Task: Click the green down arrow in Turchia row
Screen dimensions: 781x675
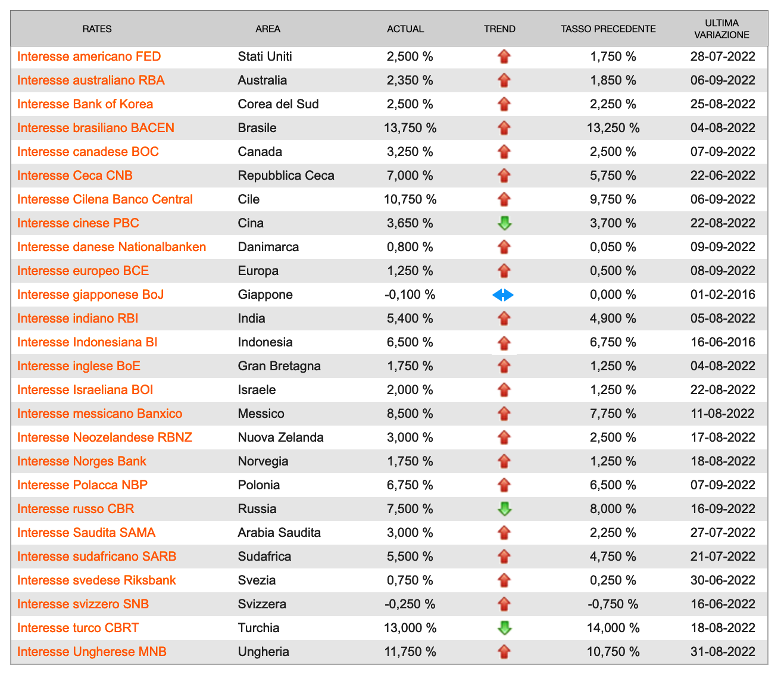Action: [504, 628]
